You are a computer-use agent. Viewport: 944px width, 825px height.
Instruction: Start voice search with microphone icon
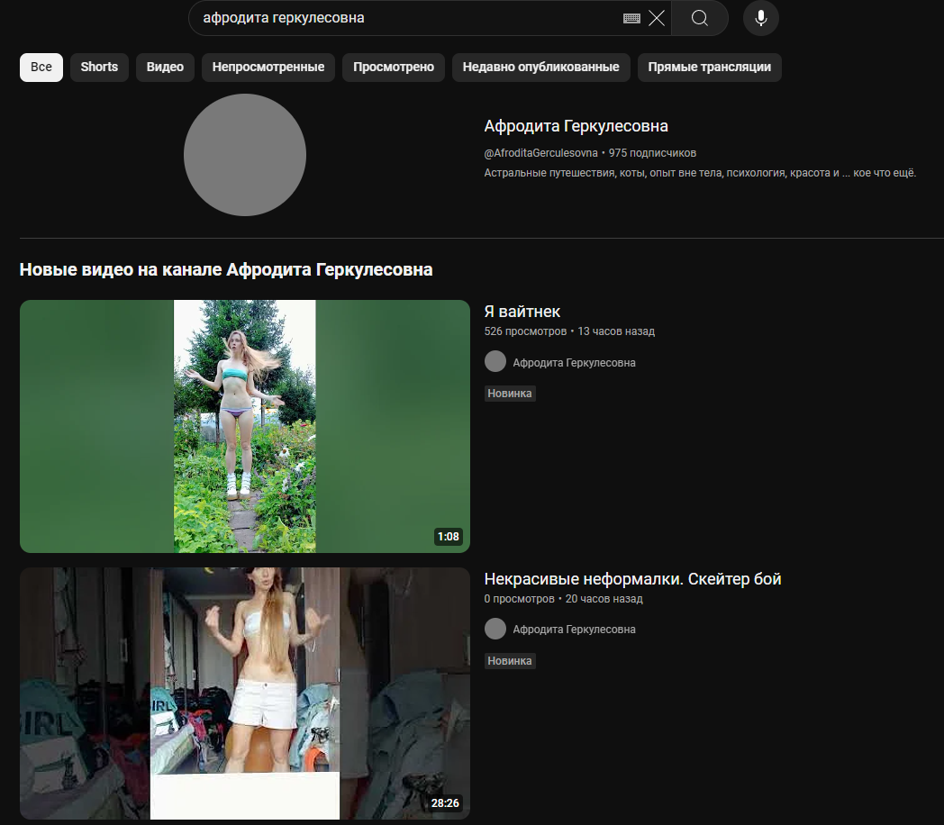coord(761,18)
